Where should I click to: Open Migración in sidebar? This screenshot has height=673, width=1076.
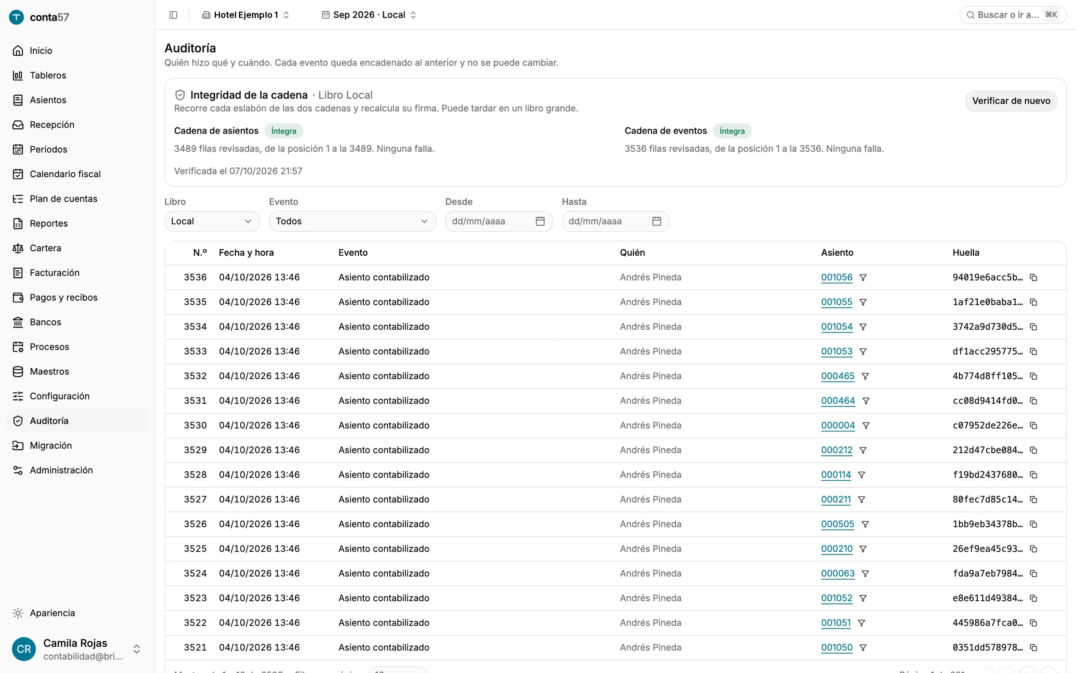pyautogui.click(x=77, y=446)
